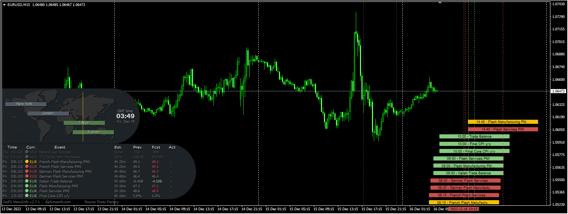Click the current price tag 1.06473 on the scale
This screenshot has height=214, width=568.
(x=559, y=91)
